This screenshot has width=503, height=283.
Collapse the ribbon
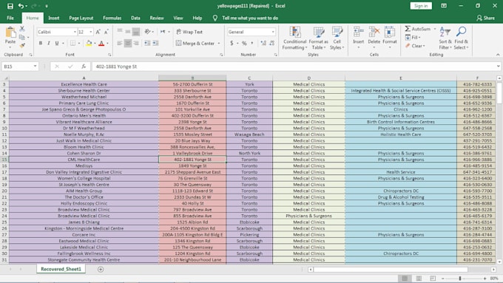coord(498,55)
